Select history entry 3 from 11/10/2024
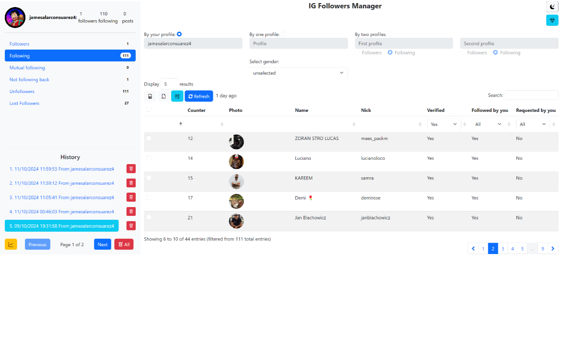The image size is (562, 351). pos(61,197)
